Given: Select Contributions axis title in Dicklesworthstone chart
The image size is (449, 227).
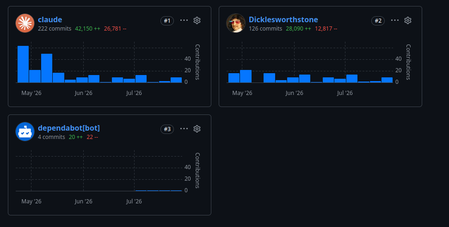Looking at the screenshot, I should point(408,62).
